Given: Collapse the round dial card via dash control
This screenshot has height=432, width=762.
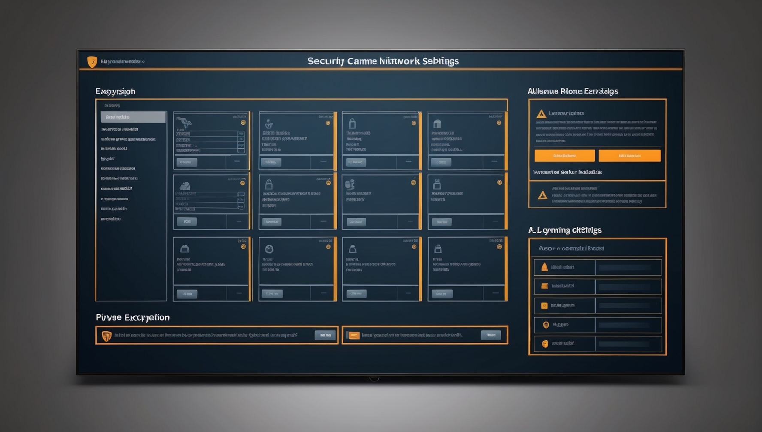Looking at the screenshot, I should tap(323, 293).
